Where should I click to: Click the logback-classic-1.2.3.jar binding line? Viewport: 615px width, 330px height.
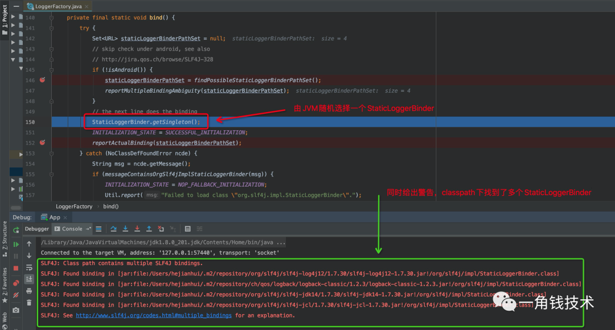pyautogui.click(x=311, y=284)
